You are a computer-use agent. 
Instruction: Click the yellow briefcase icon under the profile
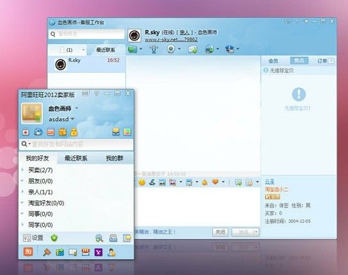coord(63,132)
